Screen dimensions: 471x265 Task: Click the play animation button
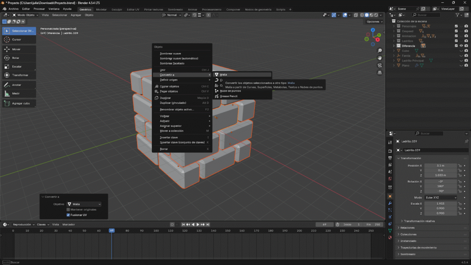click(198, 225)
